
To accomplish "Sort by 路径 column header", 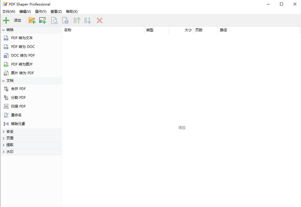I will click(259, 30).
